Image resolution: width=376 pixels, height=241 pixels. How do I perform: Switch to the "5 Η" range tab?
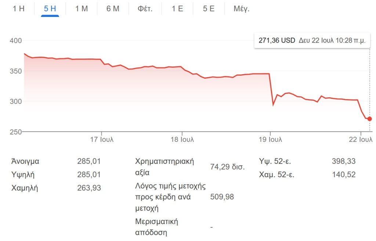[x=50, y=8]
